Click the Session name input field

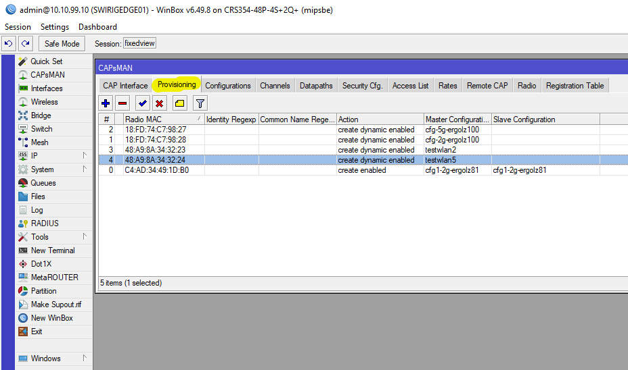[139, 44]
